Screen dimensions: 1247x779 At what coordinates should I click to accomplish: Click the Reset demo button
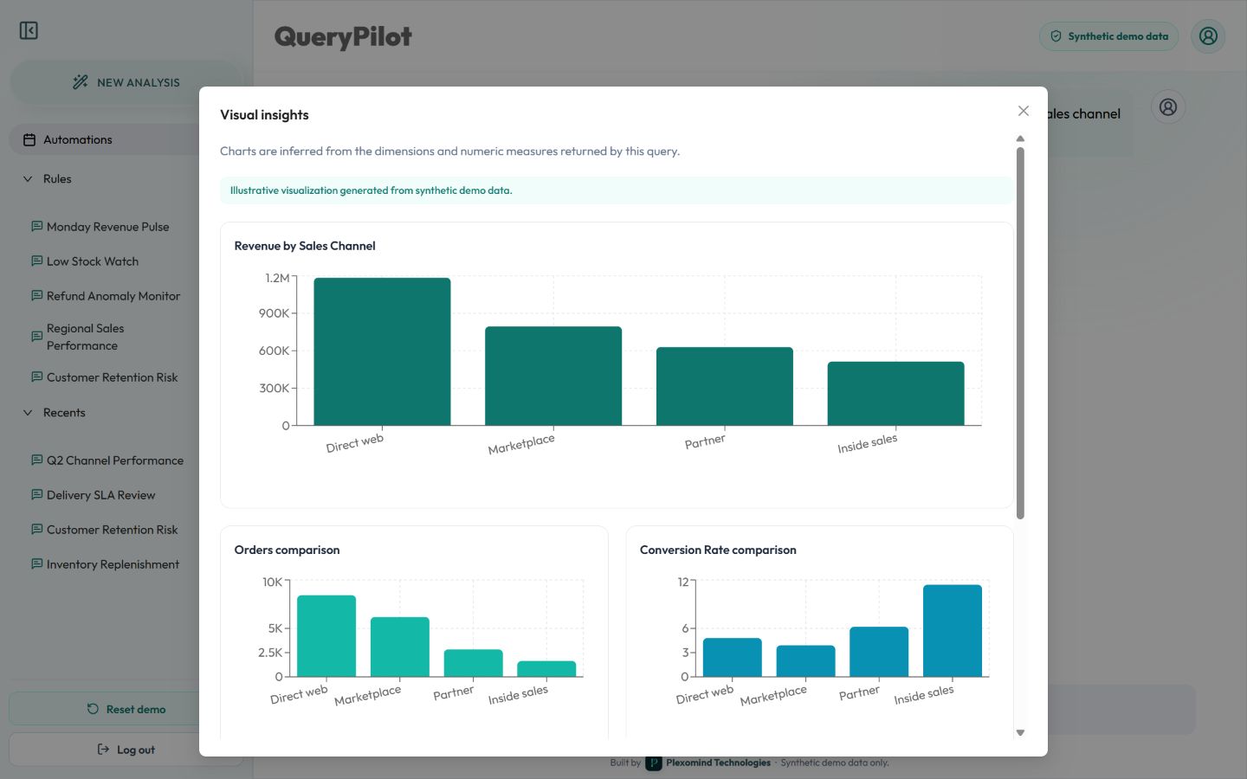[x=126, y=709]
